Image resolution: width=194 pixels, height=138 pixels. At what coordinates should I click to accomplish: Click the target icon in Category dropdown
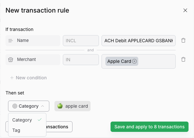tap(15, 106)
